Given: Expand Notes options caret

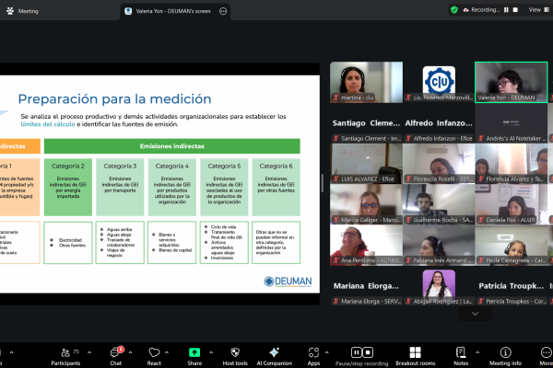Looking at the screenshot, I should [x=477, y=352].
